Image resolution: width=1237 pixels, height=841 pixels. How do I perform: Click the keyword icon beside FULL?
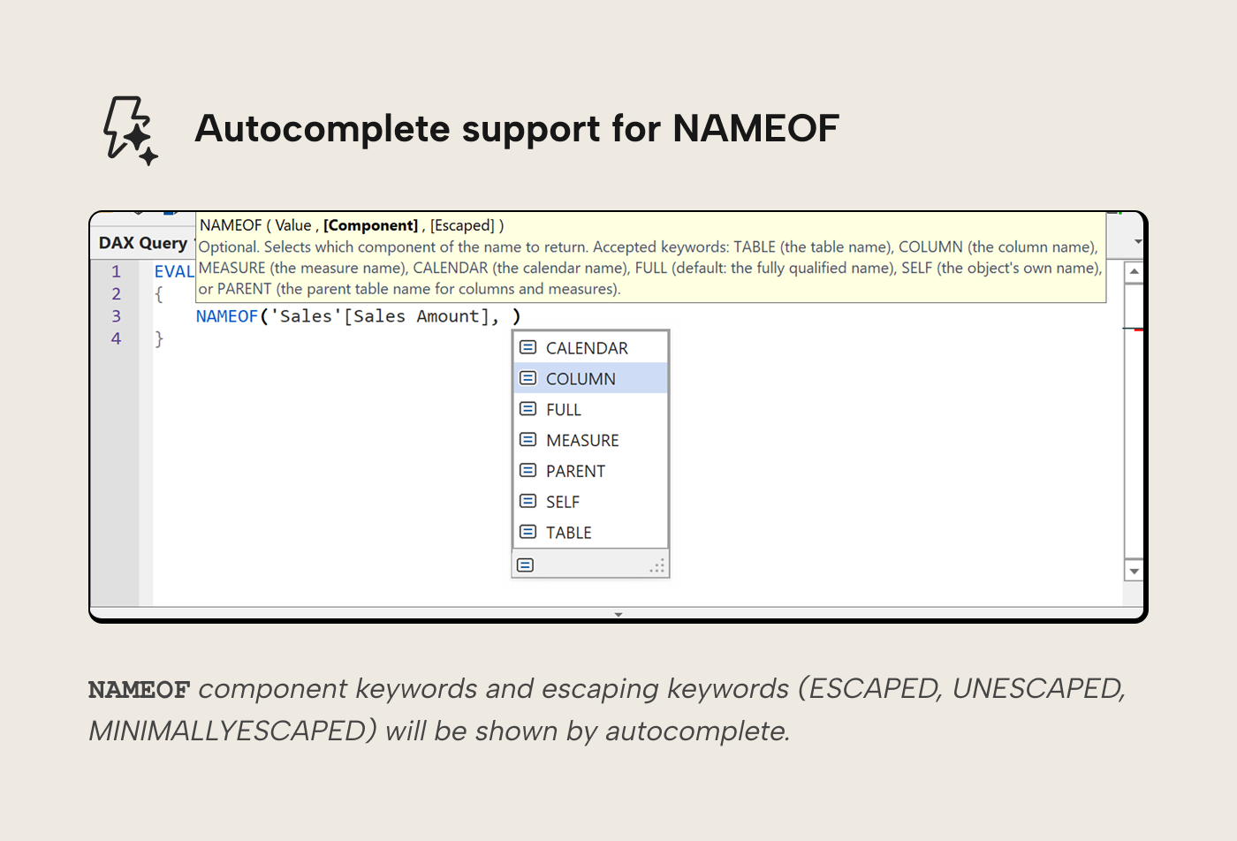pos(528,409)
